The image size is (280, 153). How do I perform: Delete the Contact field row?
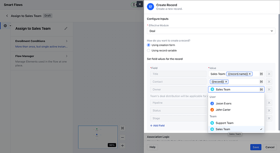[x=269, y=82]
